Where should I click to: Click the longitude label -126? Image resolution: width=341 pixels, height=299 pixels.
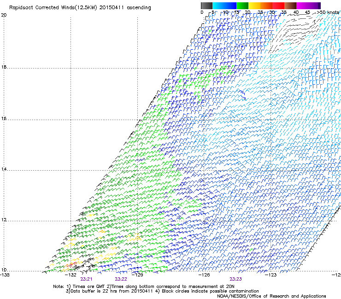tap(204, 275)
